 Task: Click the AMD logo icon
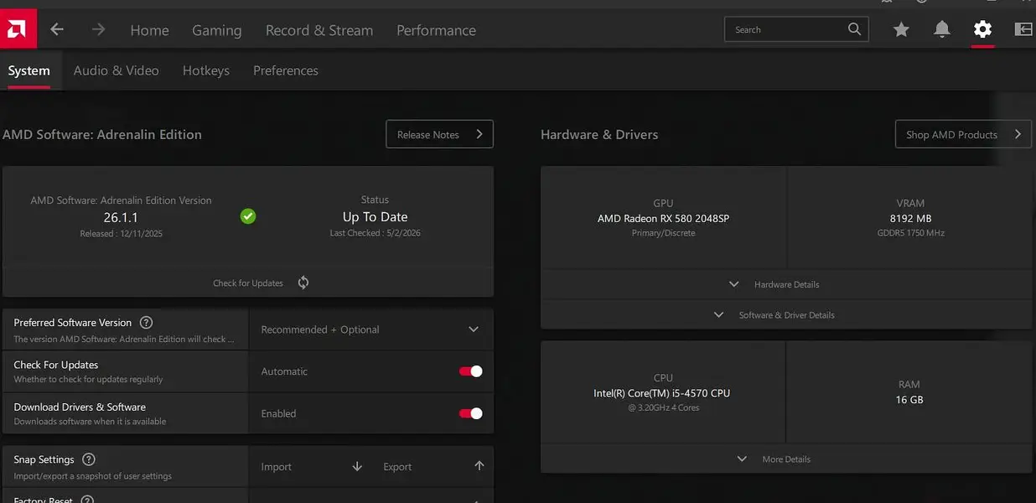pyautogui.click(x=18, y=29)
